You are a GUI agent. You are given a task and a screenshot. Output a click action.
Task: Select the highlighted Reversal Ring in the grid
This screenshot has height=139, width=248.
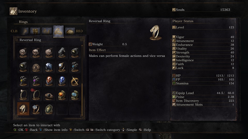pos(23,109)
